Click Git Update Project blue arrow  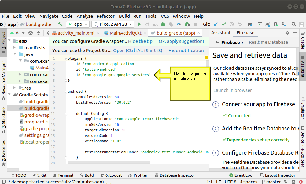(x=216, y=24)
